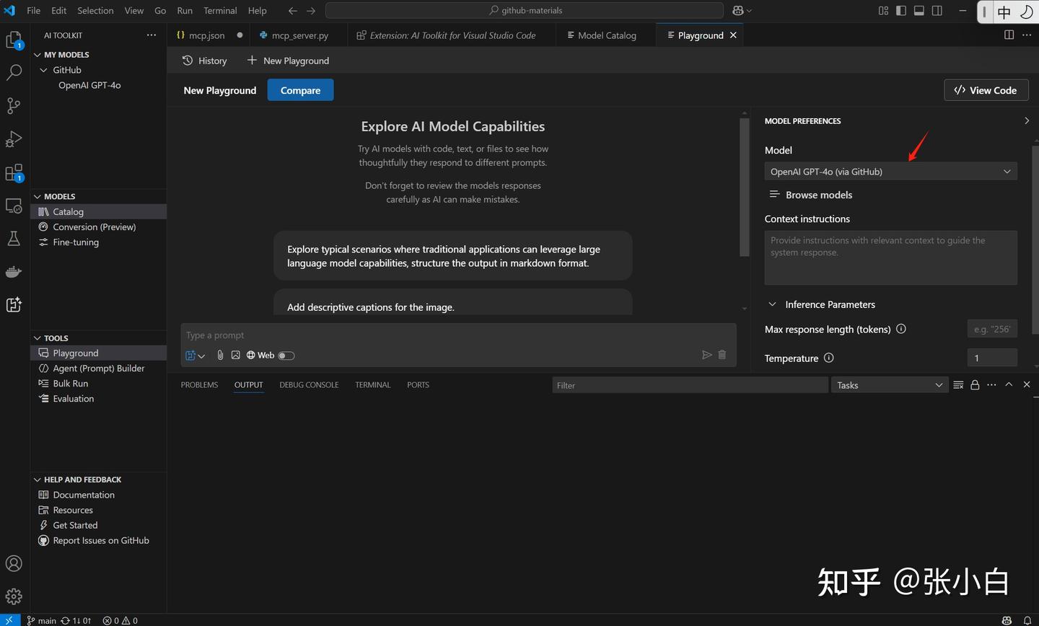The image size is (1039, 626).
Task: Show info for Temperature parameter
Action: pos(829,358)
